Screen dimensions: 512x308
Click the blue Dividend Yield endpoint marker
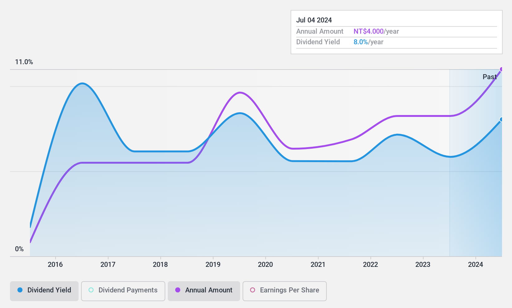pyautogui.click(x=501, y=119)
